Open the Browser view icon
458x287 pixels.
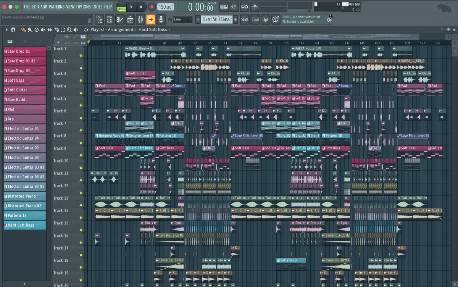click(x=100, y=19)
